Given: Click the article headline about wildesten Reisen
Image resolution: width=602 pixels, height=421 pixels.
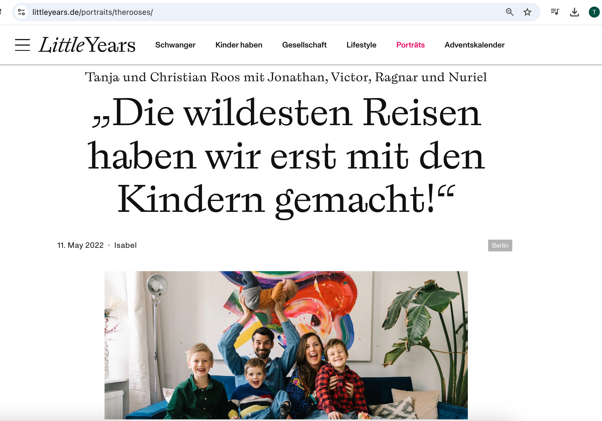Looking at the screenshot, I should 286,156.
